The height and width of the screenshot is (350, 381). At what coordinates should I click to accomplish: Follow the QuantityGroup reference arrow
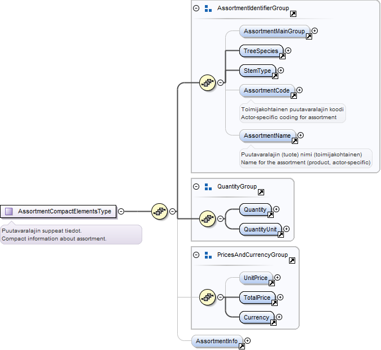pyautogui.click(x=261, y=193)
